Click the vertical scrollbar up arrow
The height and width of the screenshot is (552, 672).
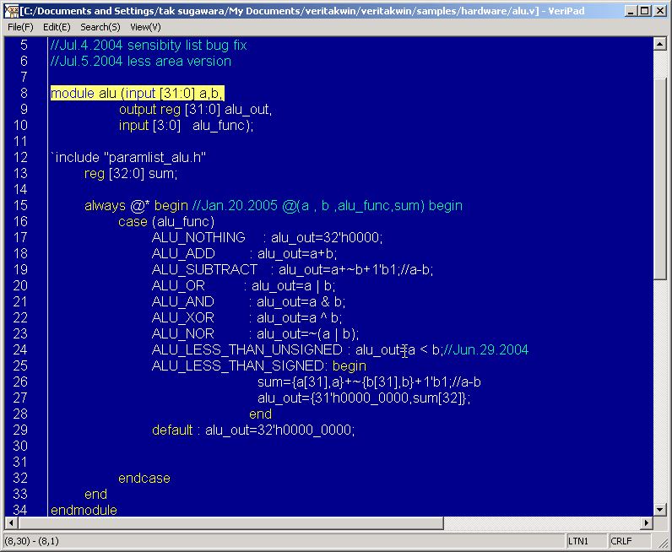(x=659, y=44)
